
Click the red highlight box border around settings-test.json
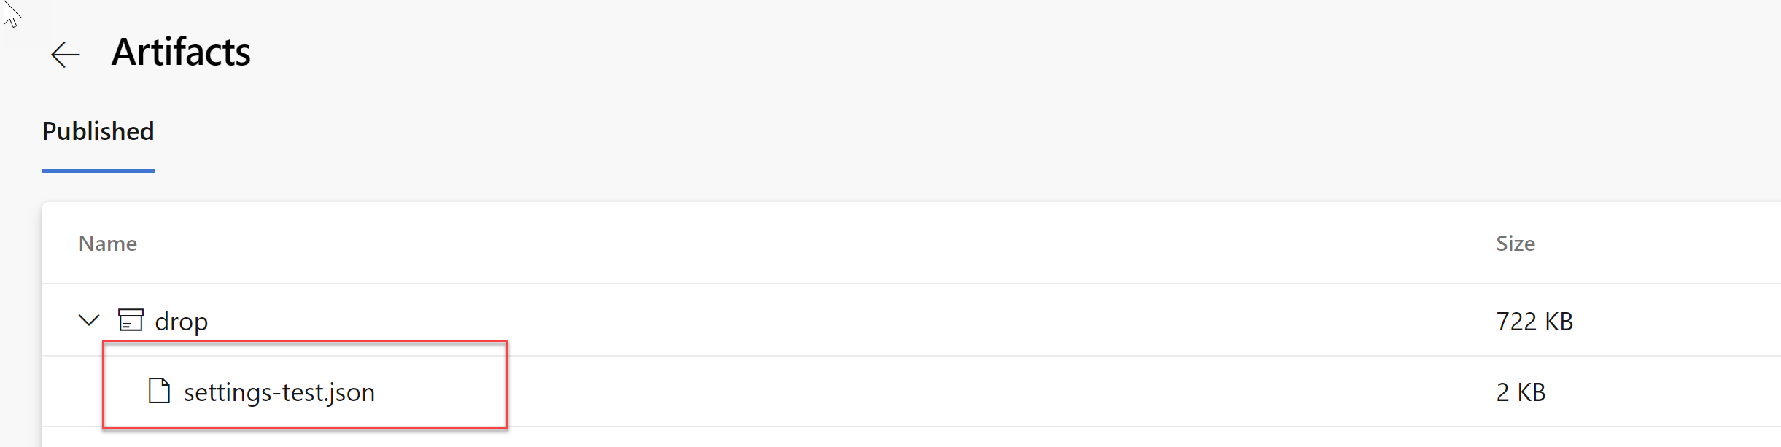pyautogui.click(x=506, y=384)
